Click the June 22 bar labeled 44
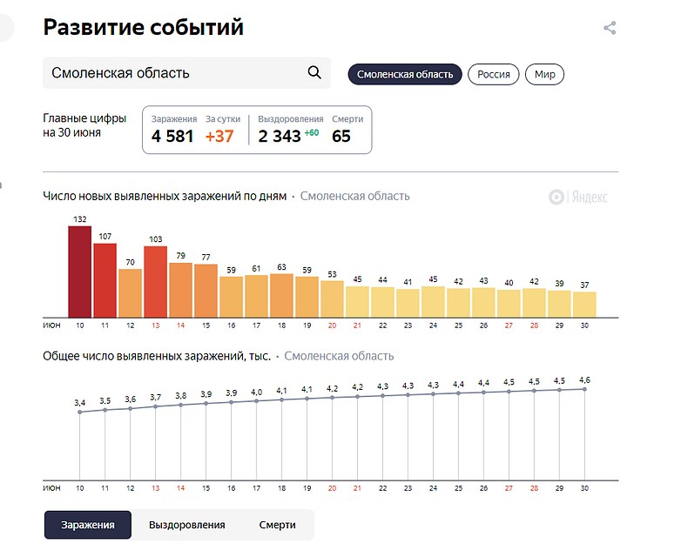688x557 pixels. 382,302
